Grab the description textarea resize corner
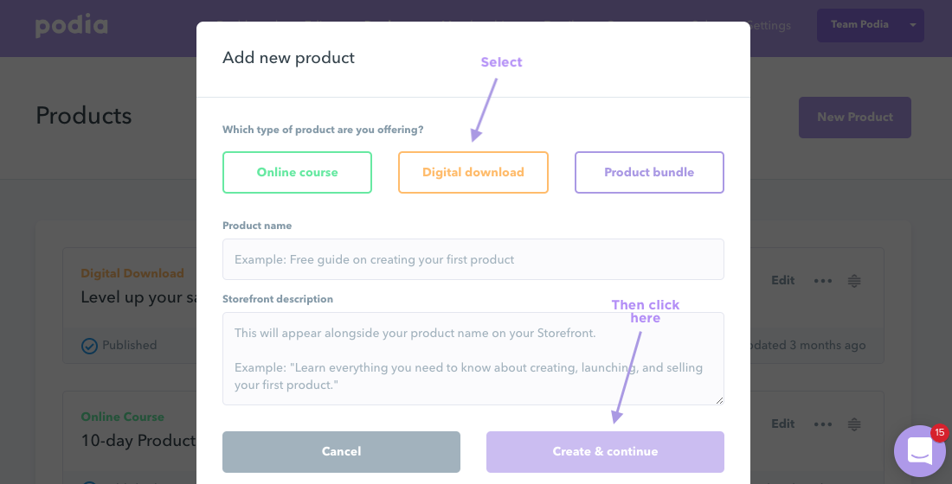Image resolution: width=952 pixels, height=484 pixels. 719,400
